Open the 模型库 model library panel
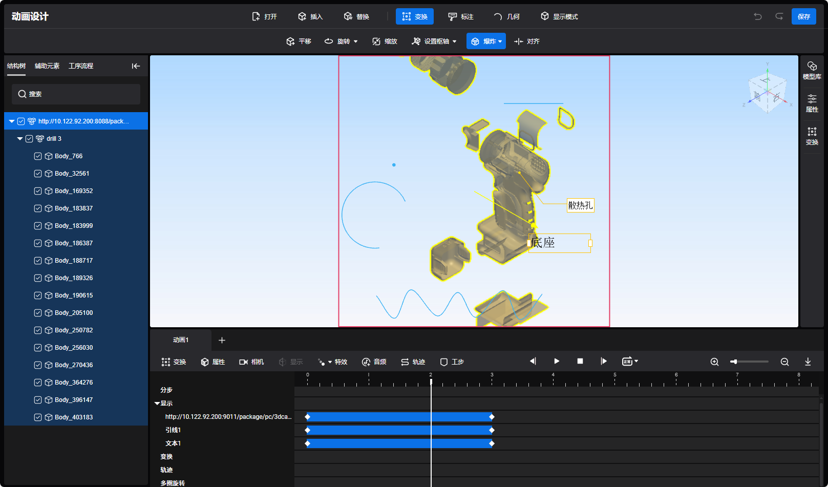This screenshot has width=828, height=487. 812,71
